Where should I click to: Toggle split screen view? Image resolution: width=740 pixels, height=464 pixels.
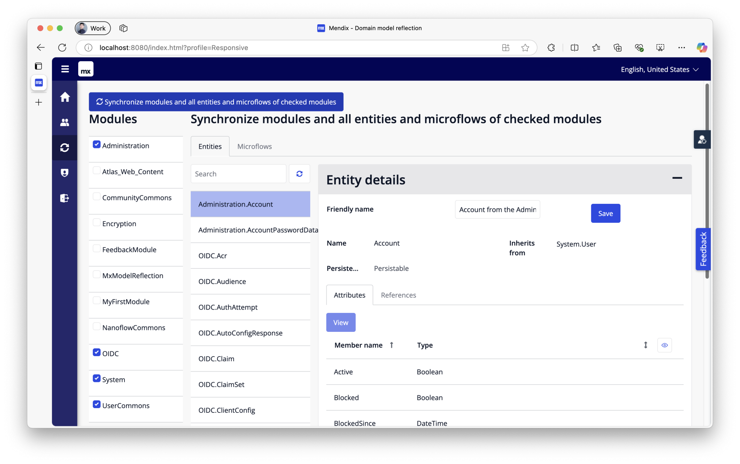coord(574,47)
